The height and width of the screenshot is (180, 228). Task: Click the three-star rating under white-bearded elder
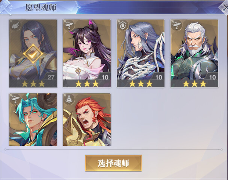tap(195, 84)
